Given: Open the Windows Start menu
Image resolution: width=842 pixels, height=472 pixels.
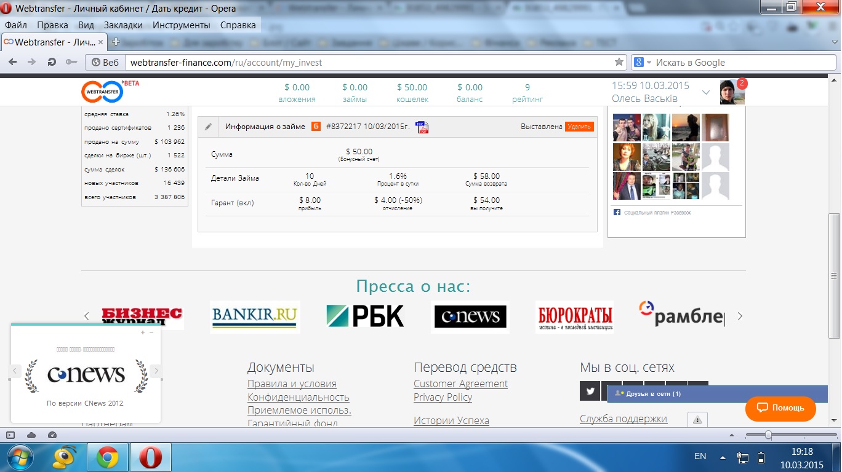Looking at the screenshot, I should pyautogui.click(x=22, y=457).
